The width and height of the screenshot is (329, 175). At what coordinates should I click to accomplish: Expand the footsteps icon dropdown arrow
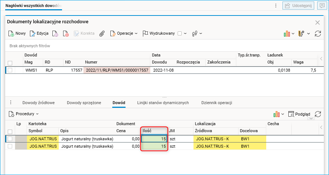tap(201, 34)
